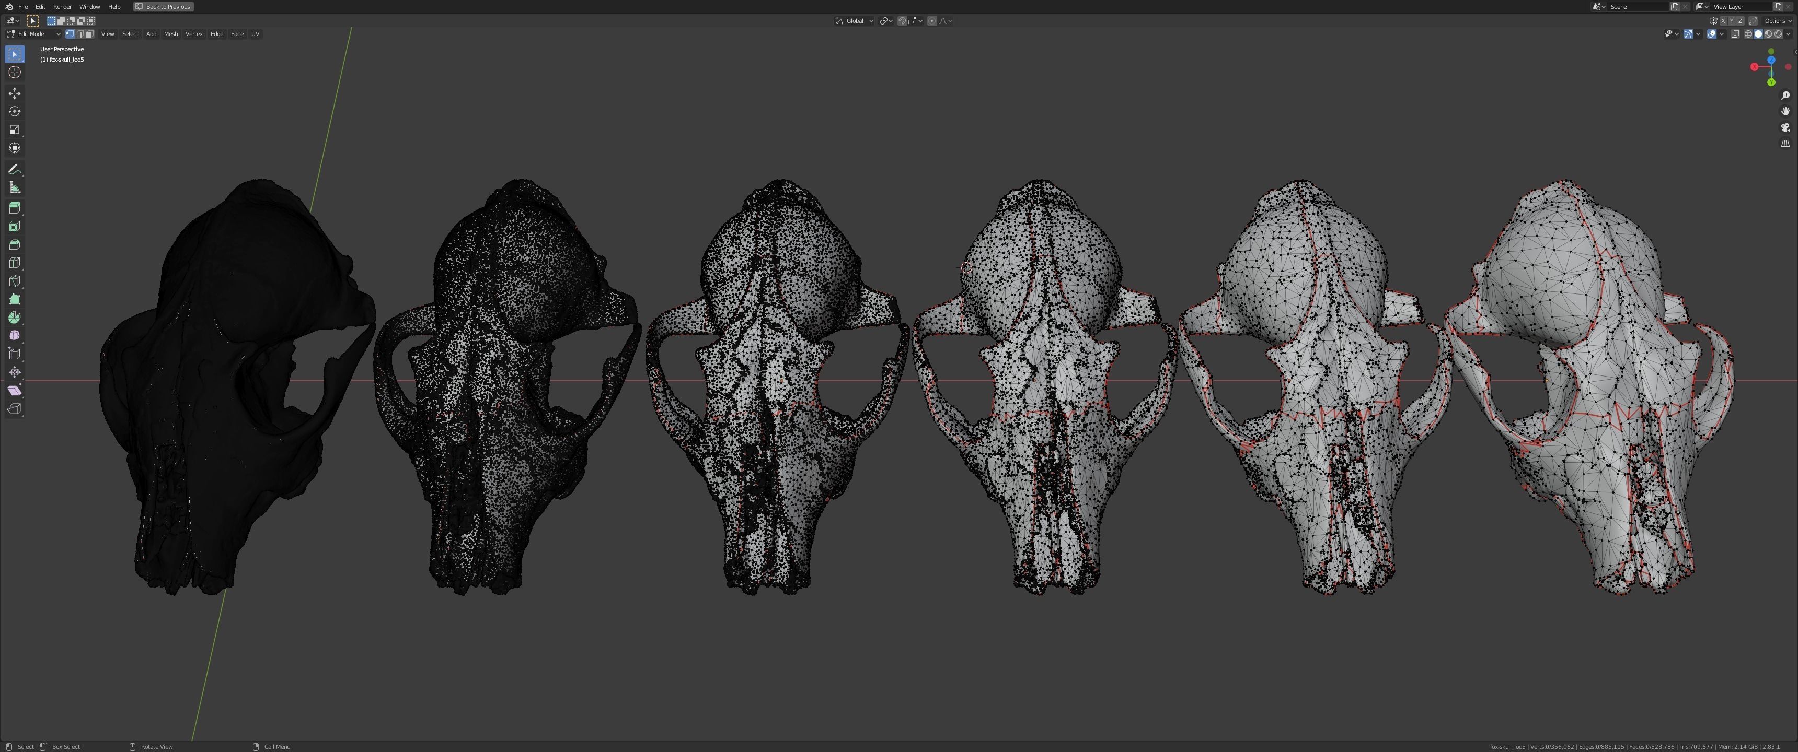
Task: Activate the Loop Cut tool
Action: coord(15,263)
